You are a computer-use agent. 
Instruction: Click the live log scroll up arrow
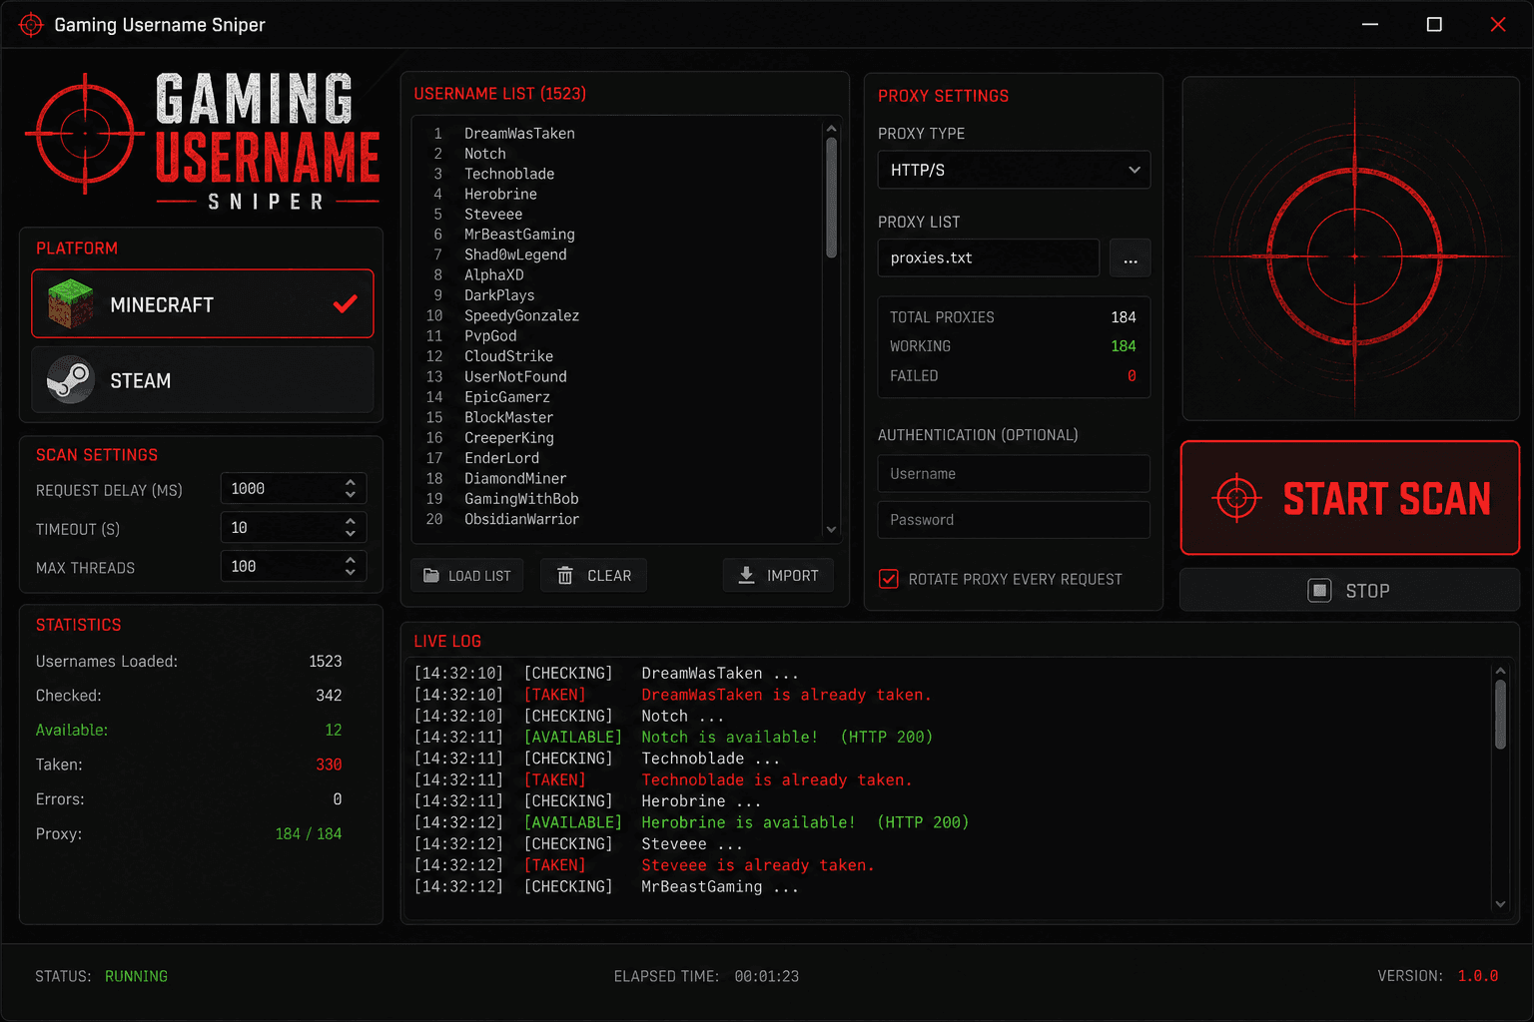1500,671
